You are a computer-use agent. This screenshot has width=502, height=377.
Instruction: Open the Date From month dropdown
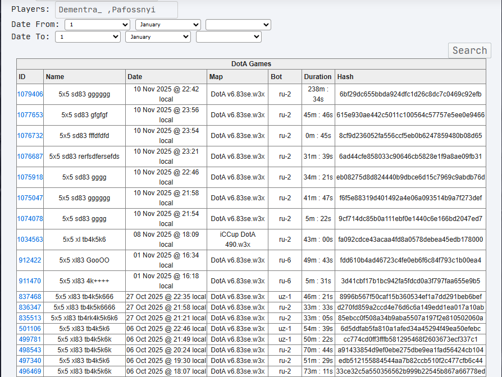point(168,25)
